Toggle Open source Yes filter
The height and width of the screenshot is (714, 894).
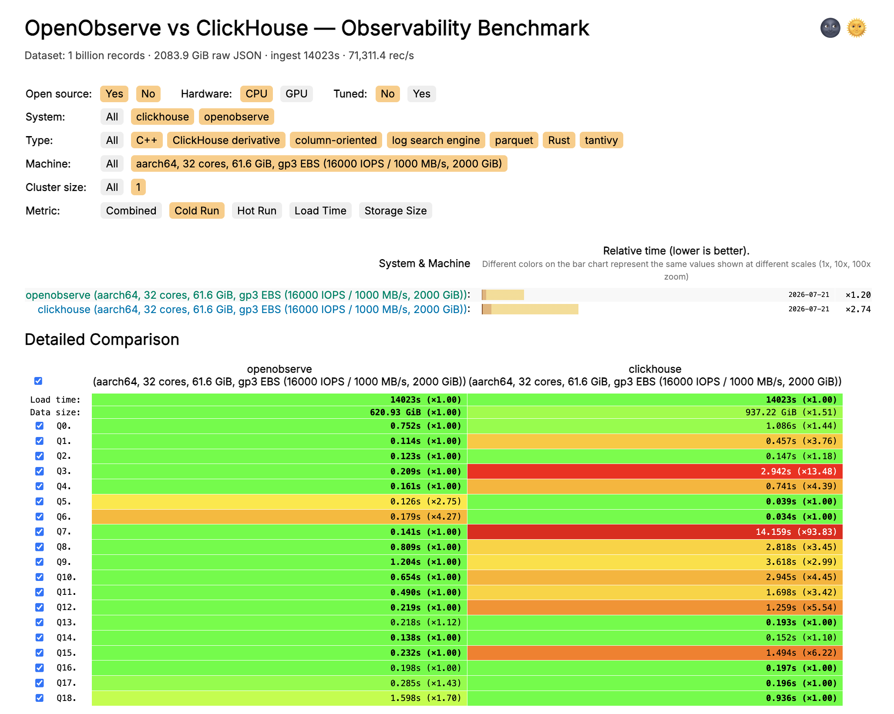(x=114, y=94)
